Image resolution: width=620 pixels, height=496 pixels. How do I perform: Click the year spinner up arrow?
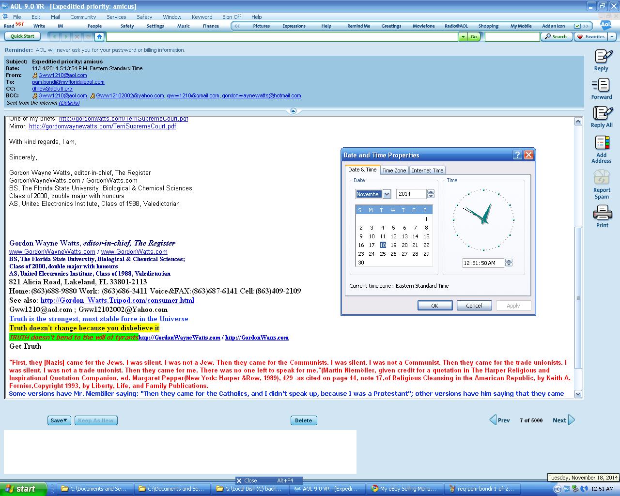tap(431, 192)
